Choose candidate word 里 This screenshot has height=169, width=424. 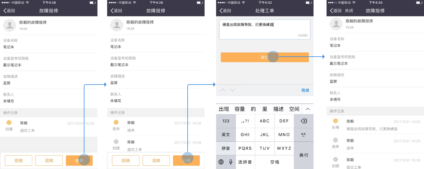[x=265, y=109]
